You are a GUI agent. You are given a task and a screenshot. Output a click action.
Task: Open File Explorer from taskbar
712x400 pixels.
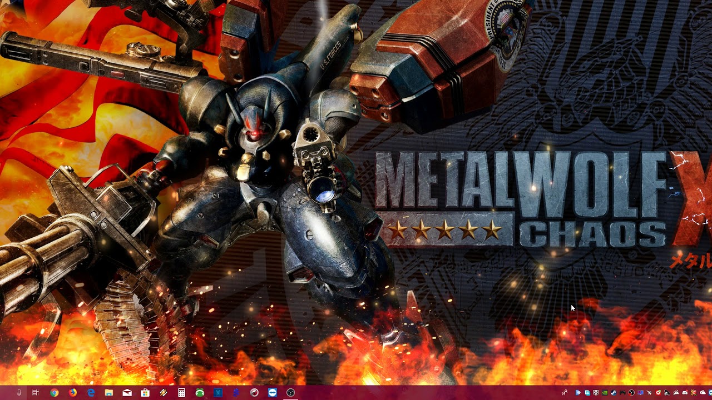[x=109, y=393]
